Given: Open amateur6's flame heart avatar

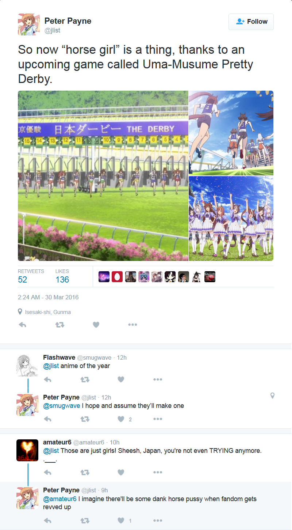Looking at the screenshot, I should point(27,450).
